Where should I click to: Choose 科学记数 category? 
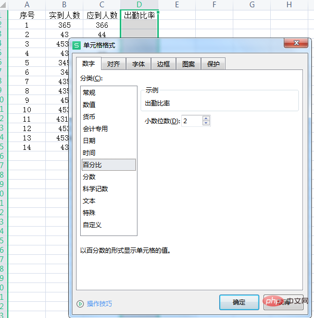[x=109, y=189]
